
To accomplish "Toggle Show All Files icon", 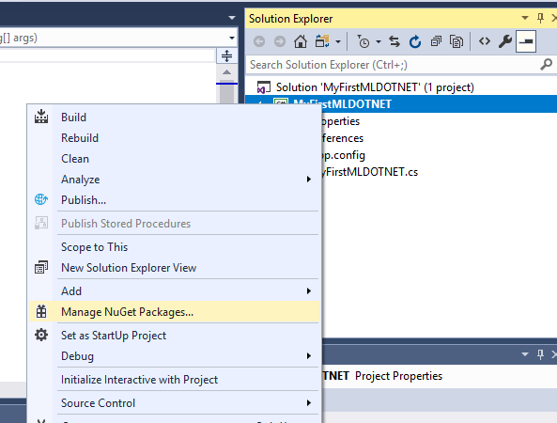I will pyautogui.click(x=456, y=41).
